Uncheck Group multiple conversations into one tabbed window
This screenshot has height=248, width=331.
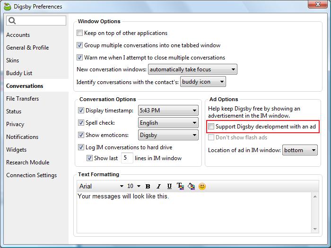click(x=79, y=45)
